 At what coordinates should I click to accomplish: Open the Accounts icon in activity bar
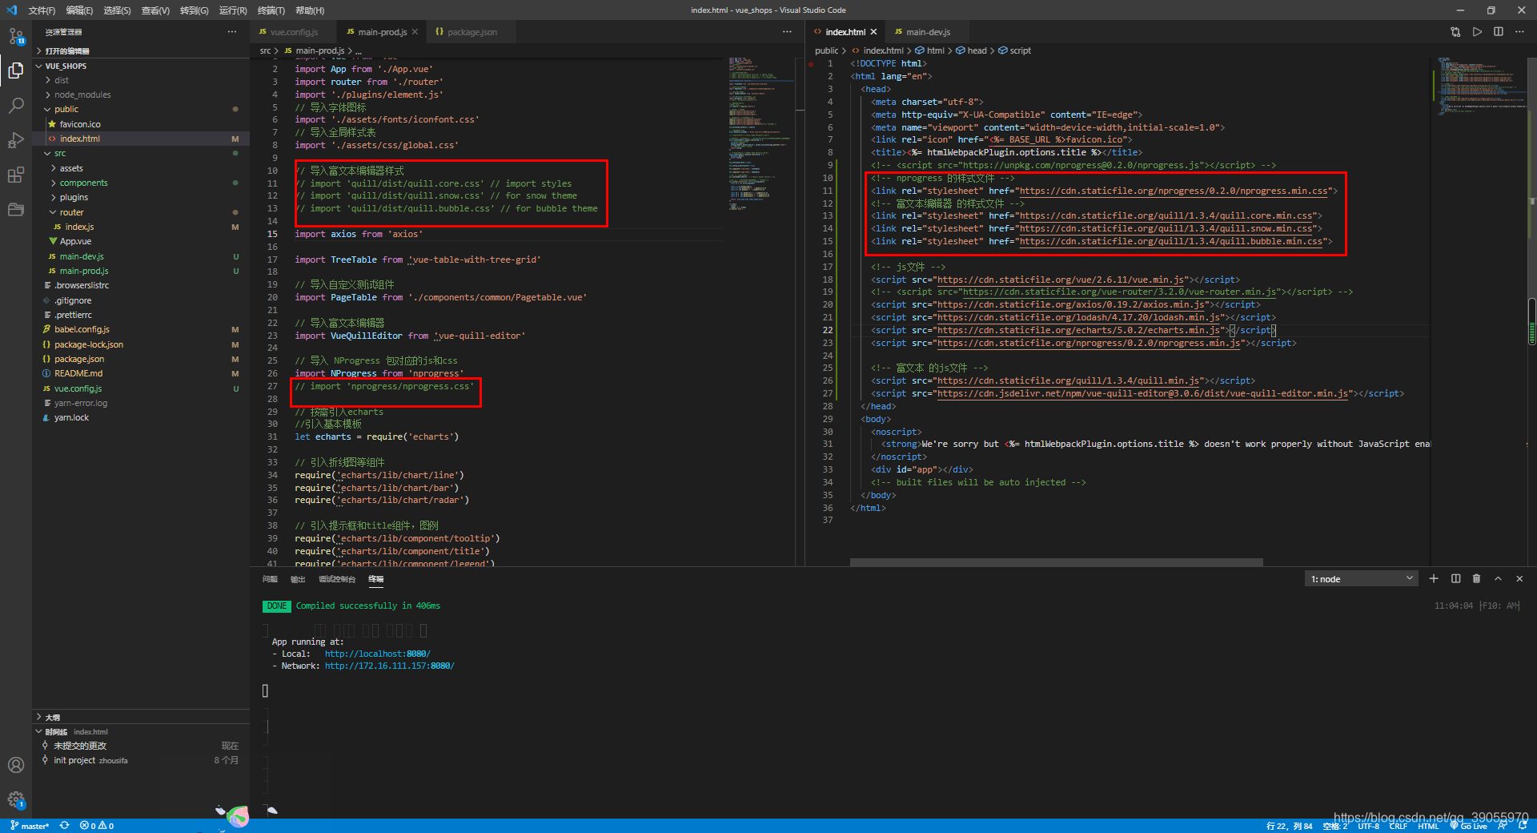(x=16, y=765)
